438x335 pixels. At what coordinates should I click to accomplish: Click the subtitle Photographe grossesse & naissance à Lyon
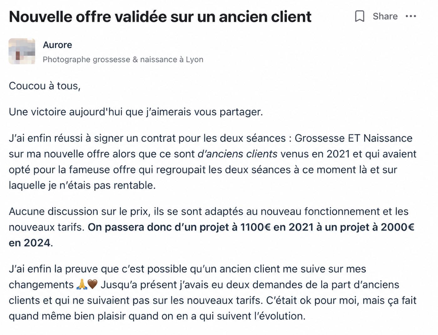[123, 59]
